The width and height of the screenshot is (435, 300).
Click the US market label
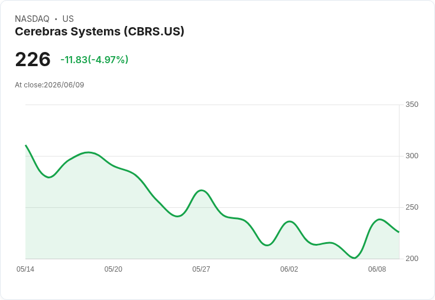pos(68,19)
